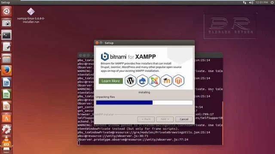Viewport: 275px width, 154px height.
Task: Open the network indicator in top panel
Action: pyautogui.click(x=244, y=3)
